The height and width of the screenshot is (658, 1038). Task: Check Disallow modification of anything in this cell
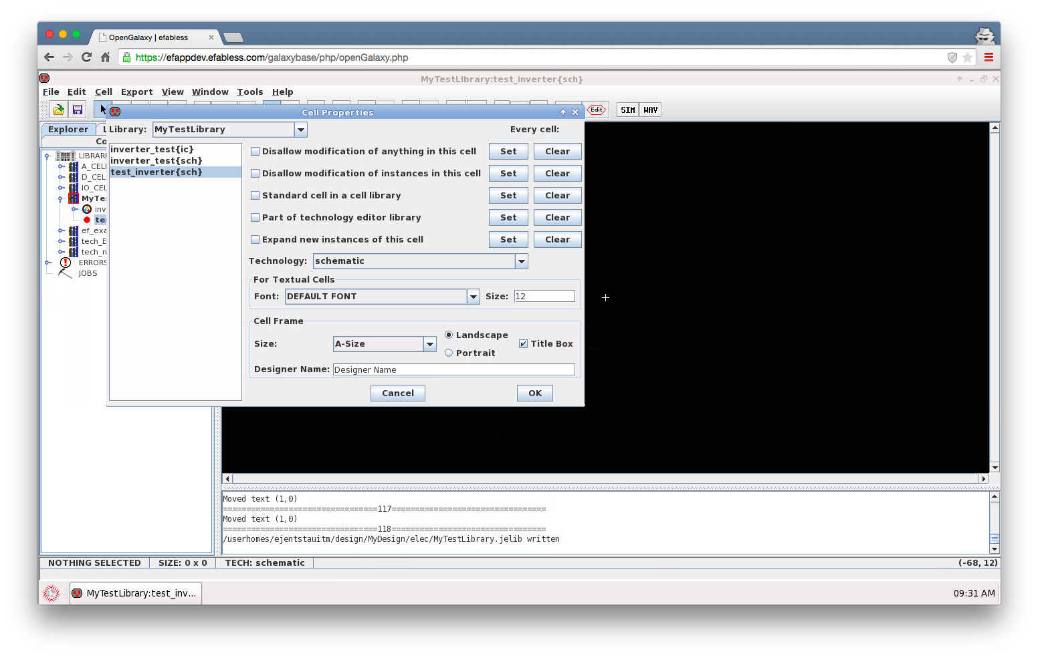click(255, 152)
